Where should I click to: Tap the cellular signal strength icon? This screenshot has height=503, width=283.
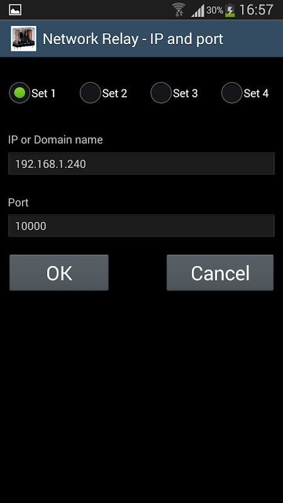point(197,11)
